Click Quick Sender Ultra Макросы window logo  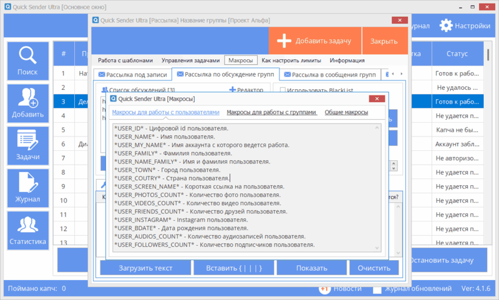pyautogui.click(x=114, y=99)
